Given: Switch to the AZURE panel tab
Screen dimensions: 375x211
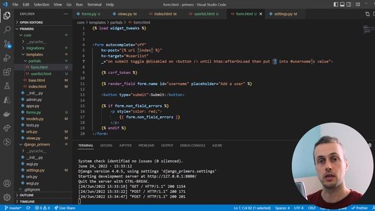Looking at the screenshot, I should click(217, 145).
